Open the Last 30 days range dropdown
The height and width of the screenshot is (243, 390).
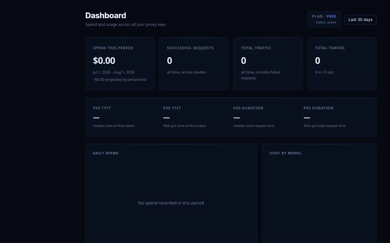click(x=360, y=20)
